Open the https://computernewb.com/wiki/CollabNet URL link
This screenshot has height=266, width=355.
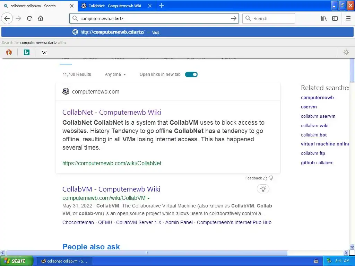[x=112, y=163]
